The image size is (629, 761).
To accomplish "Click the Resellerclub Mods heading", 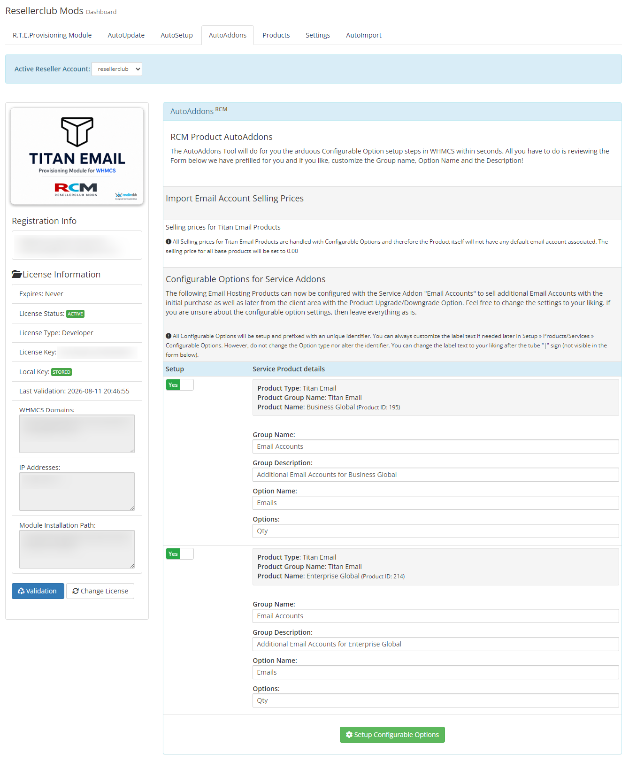I will [45, 11].
